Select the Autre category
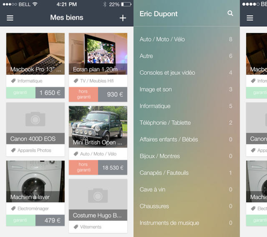Image resolution: width=267 pixels, height=237 pixels. (x=186, y=56)
